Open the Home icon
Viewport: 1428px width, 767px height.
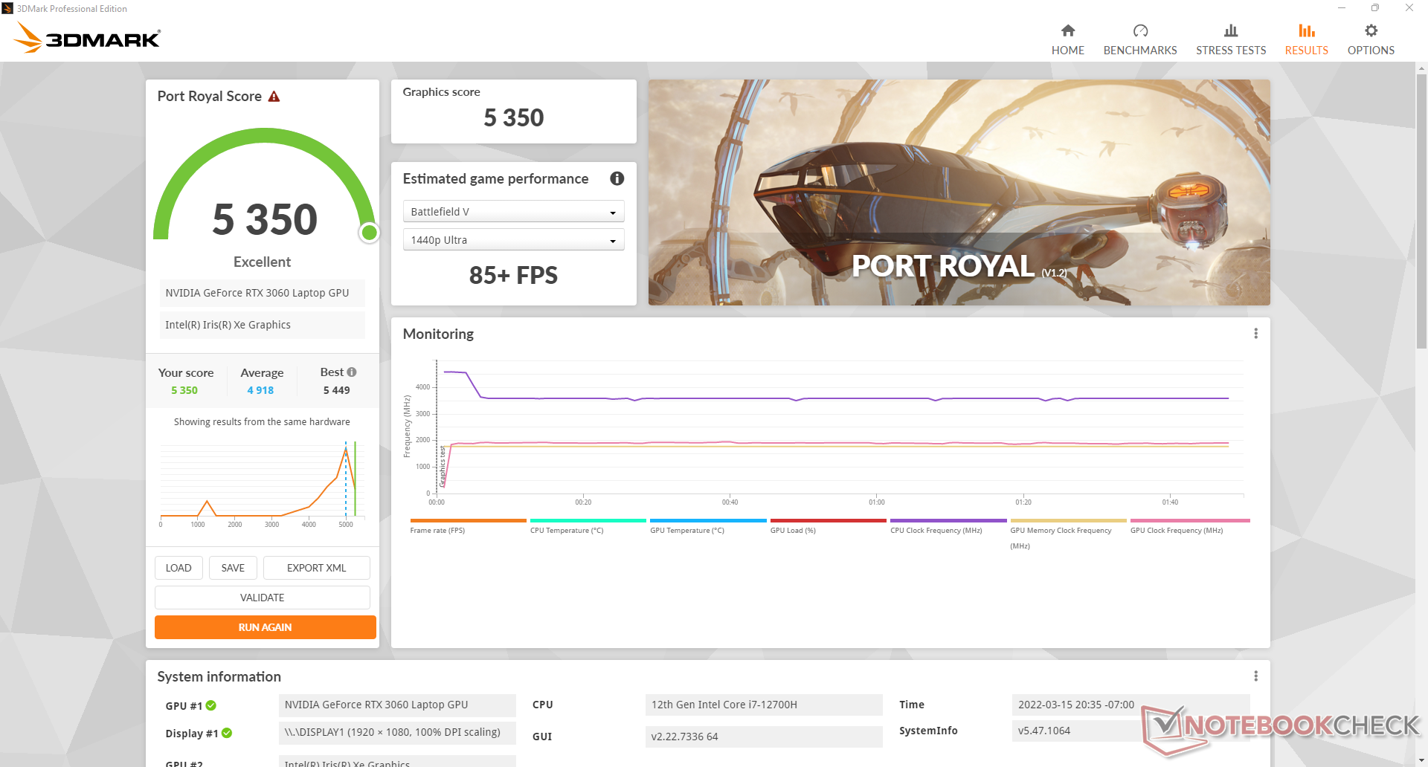(1067, 30)
